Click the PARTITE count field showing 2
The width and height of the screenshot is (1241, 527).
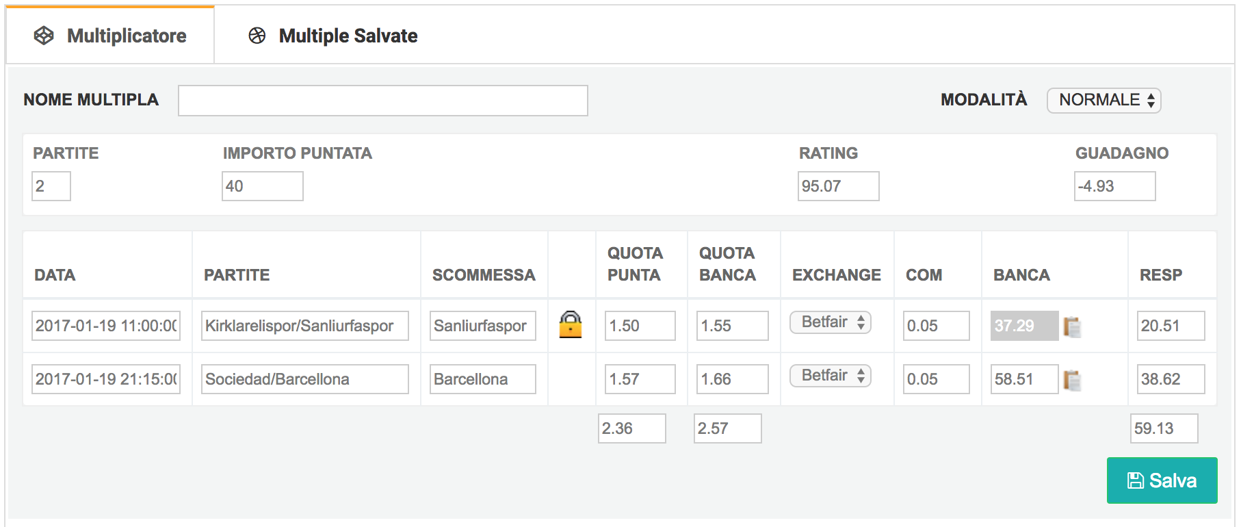pos(51,186)
